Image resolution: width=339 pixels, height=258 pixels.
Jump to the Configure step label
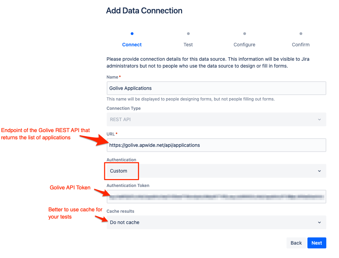tap(245, 45)
